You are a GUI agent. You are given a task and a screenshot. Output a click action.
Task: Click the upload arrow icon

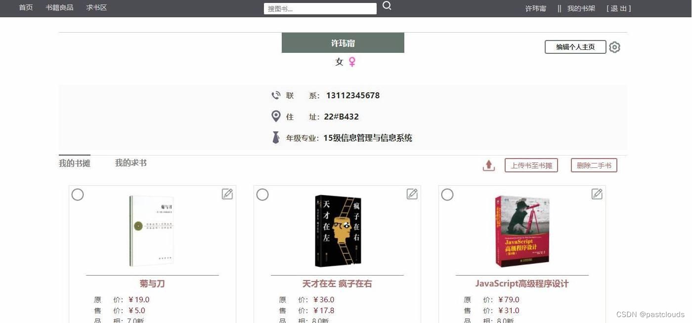click(489, 165)
